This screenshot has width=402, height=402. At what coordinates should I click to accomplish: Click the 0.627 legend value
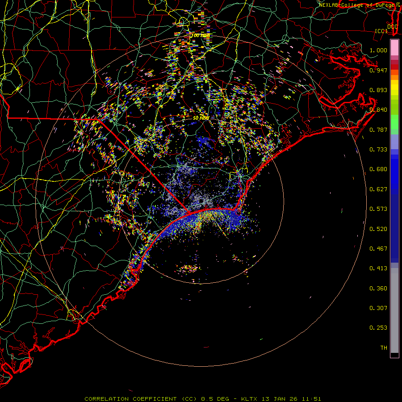point(378,189)
